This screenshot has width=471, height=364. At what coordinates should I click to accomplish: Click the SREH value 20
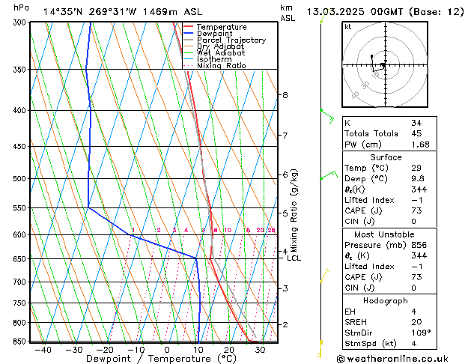point(416,322)
